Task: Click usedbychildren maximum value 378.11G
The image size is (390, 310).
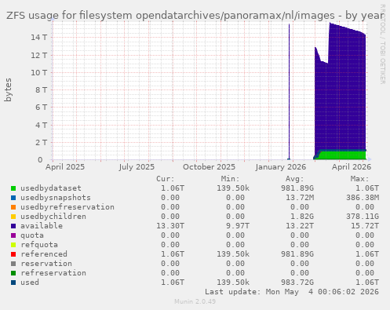Action: point(363,217)
